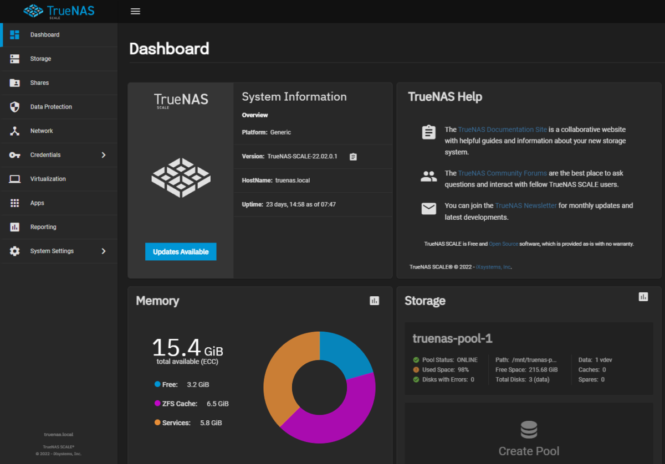Click the Updates Available button
Image resolution: width=665 pixels, height=464 pixels.
181,251
